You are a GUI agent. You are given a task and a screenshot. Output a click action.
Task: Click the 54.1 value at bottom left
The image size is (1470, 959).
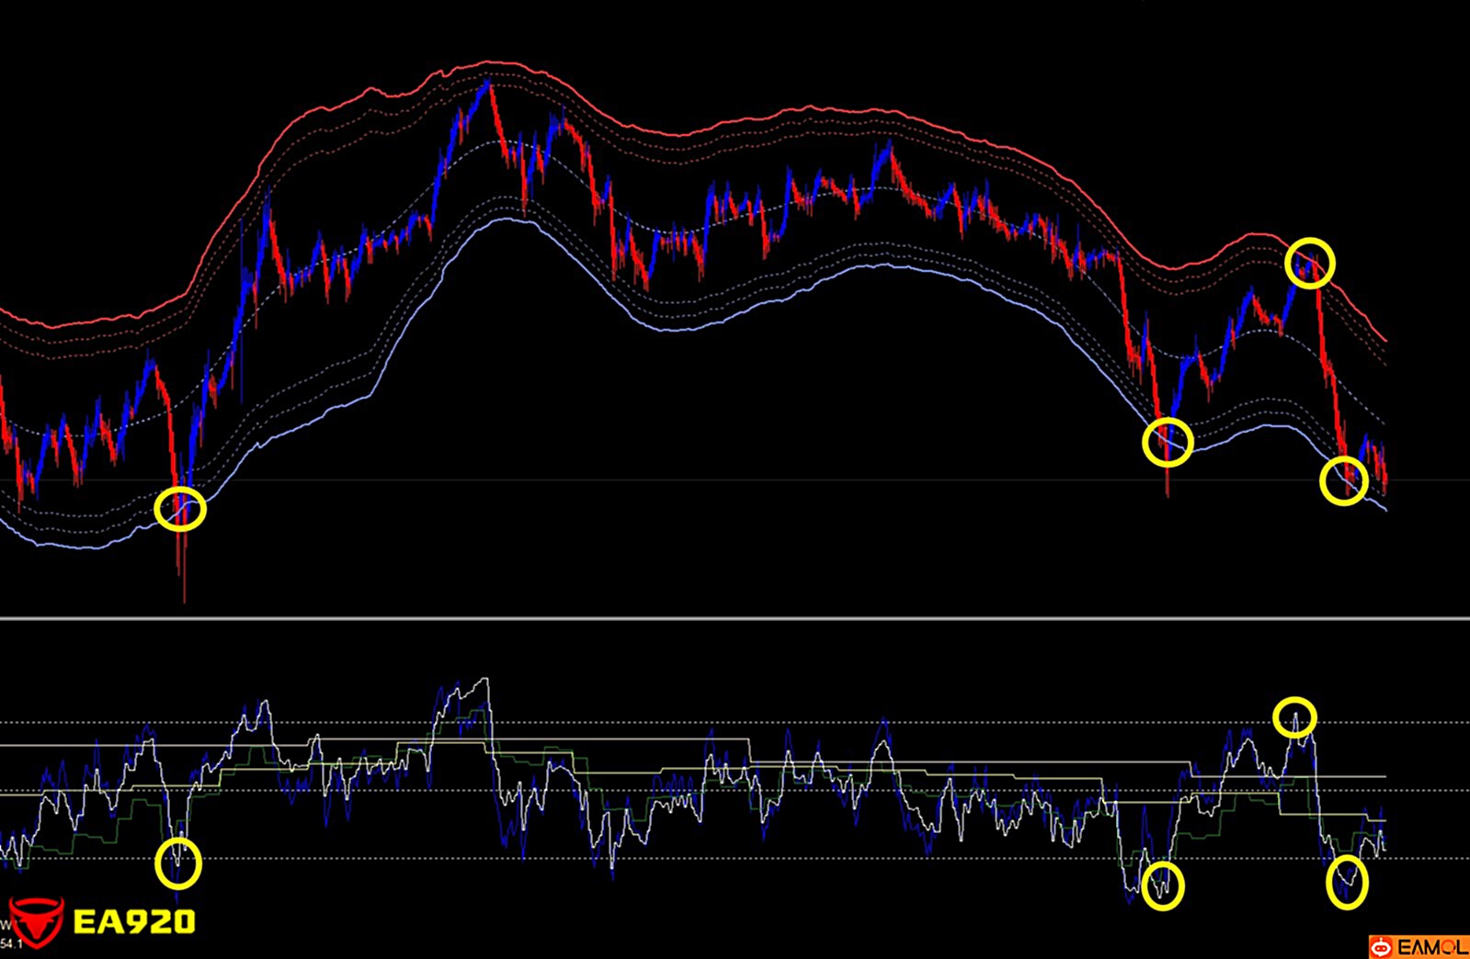11,943
